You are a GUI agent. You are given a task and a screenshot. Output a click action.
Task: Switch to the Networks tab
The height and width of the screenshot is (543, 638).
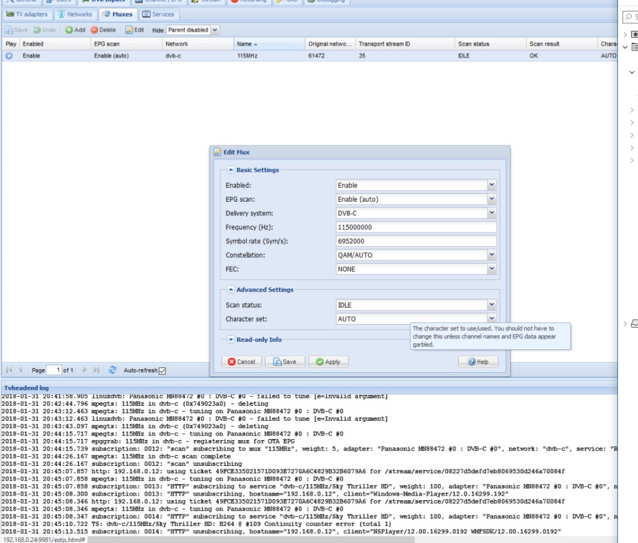(74, 14)
